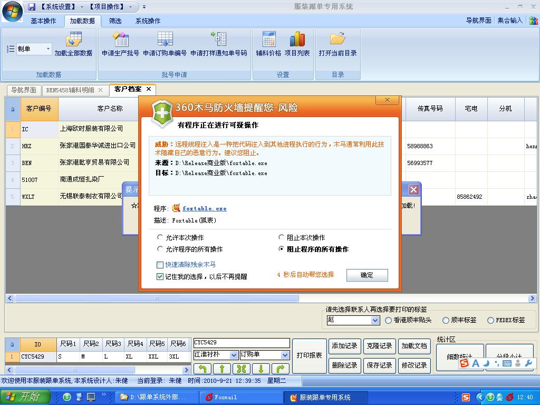Click the wrench icon on Sogou input bar

coord(528,363)
